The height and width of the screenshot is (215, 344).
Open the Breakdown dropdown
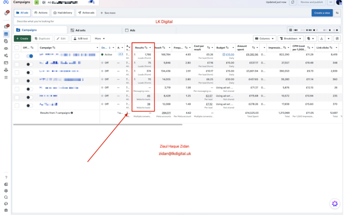pos(291,39)
